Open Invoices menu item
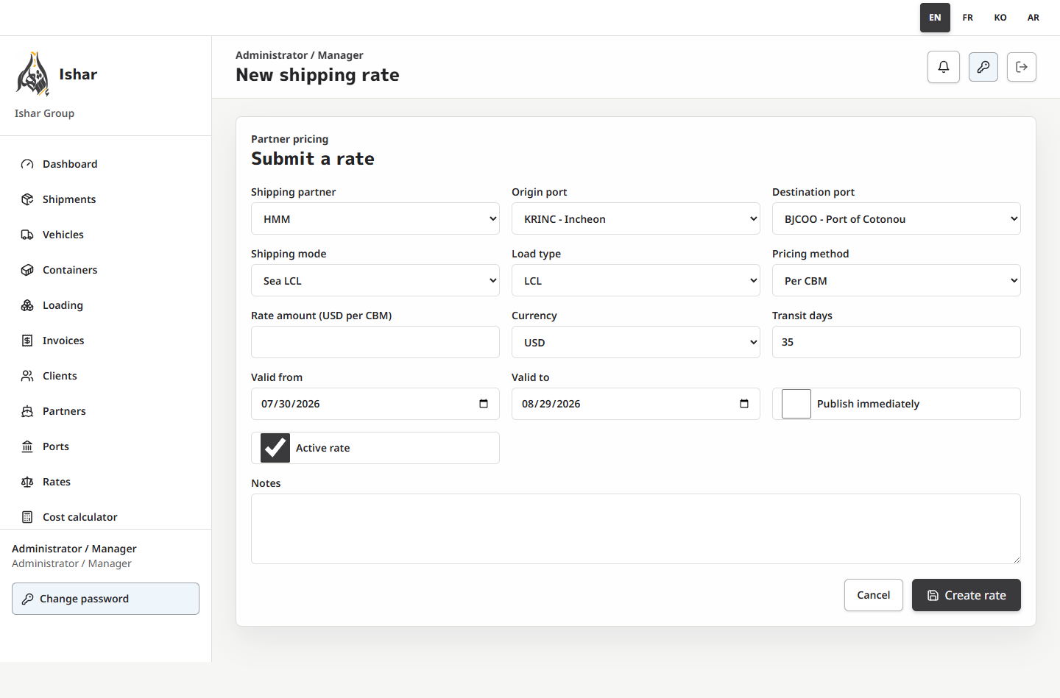 106,341
